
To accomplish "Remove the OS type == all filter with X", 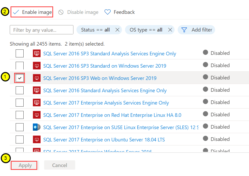I will coord(170,30).
